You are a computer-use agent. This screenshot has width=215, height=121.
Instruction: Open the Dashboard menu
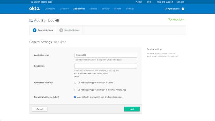point(50,9)
